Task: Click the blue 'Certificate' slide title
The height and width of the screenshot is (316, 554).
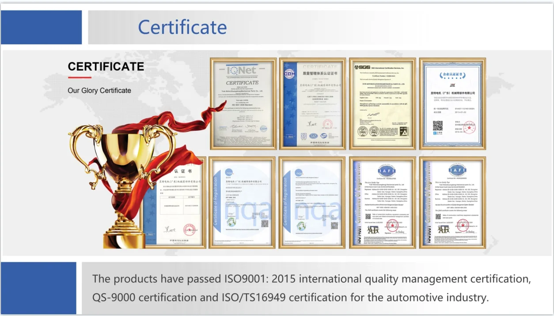Action: [182, 27]
